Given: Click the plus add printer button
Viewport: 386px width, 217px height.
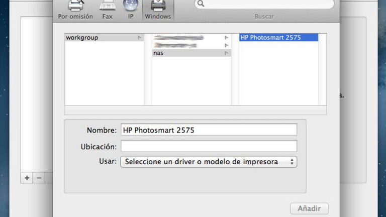Looking at the screenshot, I should (x=27, y=178).
